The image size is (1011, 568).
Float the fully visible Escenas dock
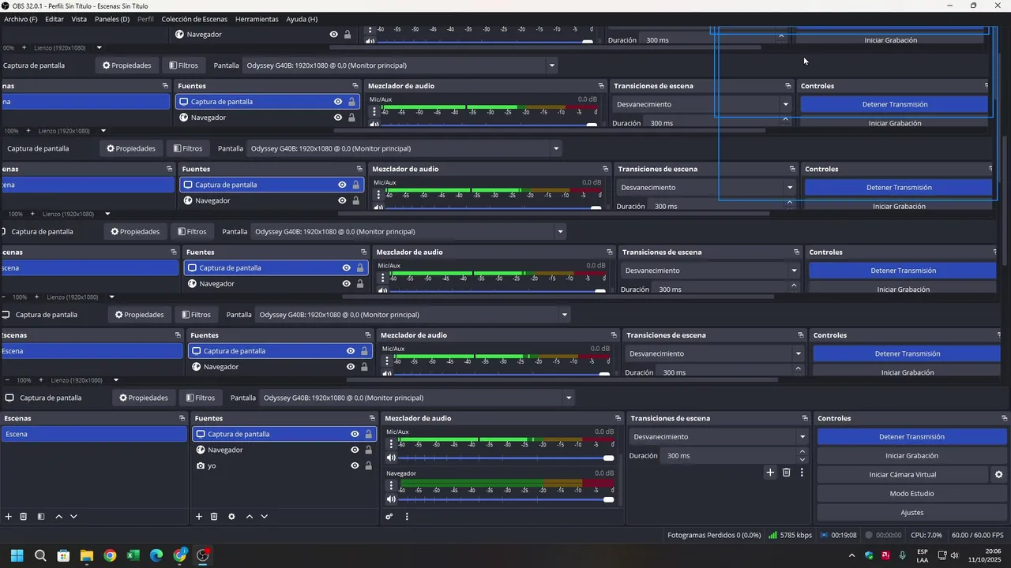(x=182, y=418)
